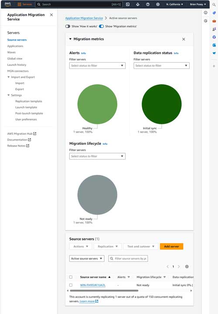Open the notifications bell icon
The image size is (218, 314).
[x=138, y=4]
